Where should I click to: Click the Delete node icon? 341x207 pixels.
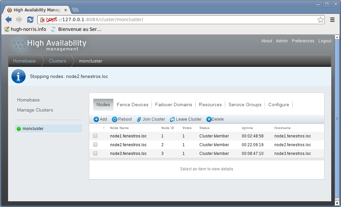point(209,119)
